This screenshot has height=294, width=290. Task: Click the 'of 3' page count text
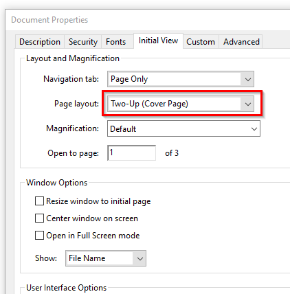pos(172,153)
